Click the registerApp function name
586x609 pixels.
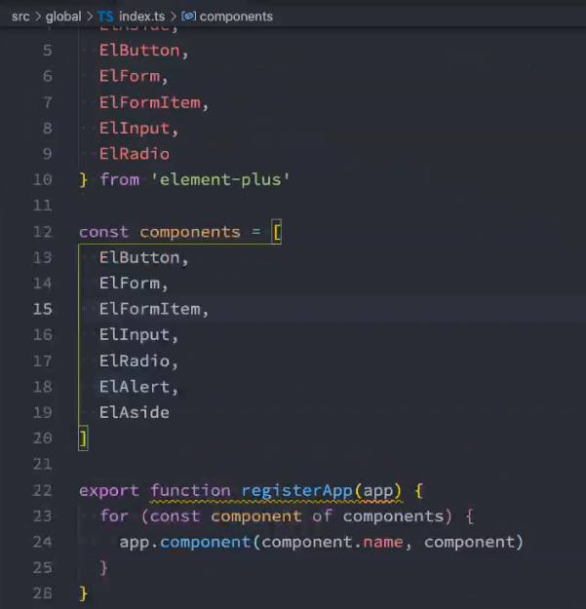pyautogui.click(x=296, y=491)
